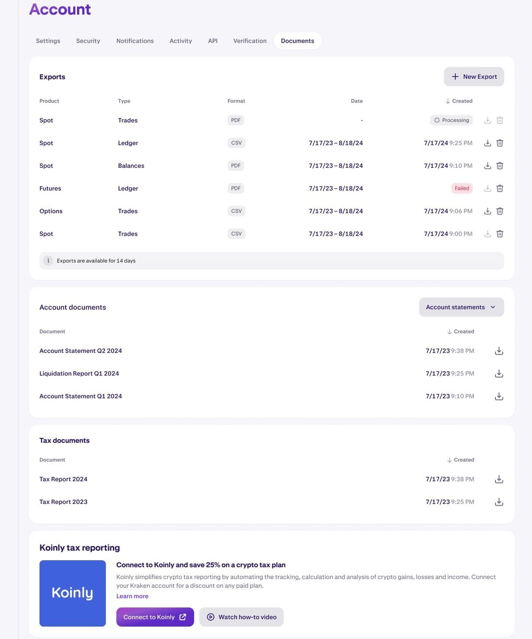Click the Type column header in Exports
The width and height of the screenshot is (532, 639).
(124, 101)
